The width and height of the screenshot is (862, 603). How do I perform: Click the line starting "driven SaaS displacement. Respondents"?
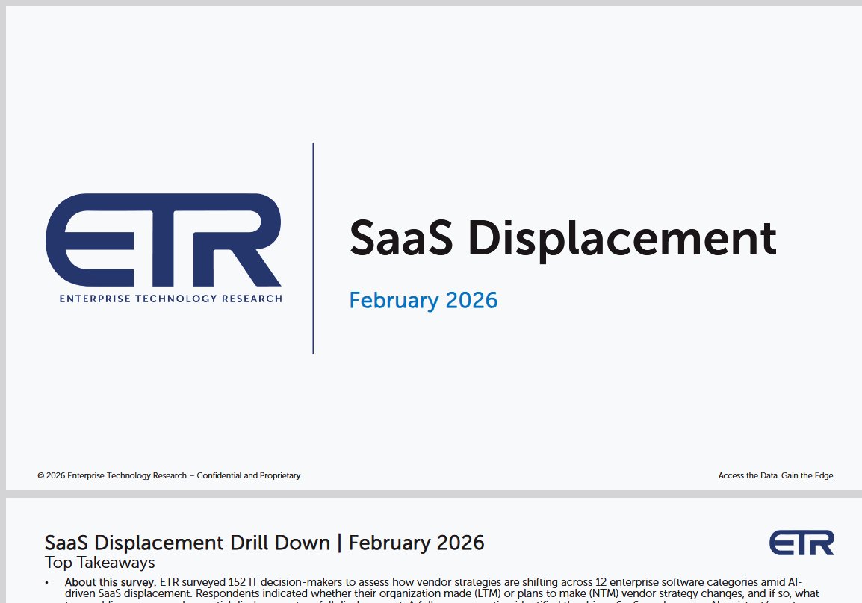click(442, 593)
